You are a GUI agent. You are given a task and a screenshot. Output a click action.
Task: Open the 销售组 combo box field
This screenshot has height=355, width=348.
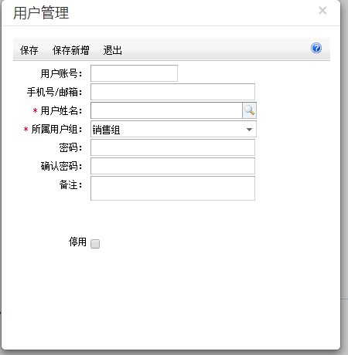tap(173, 129)
